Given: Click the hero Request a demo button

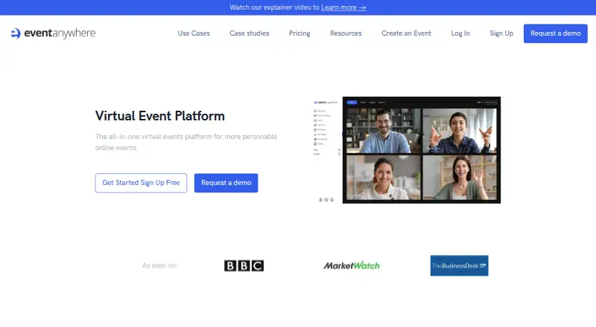Looking at the screenshot, I should (x=226, y=183).
